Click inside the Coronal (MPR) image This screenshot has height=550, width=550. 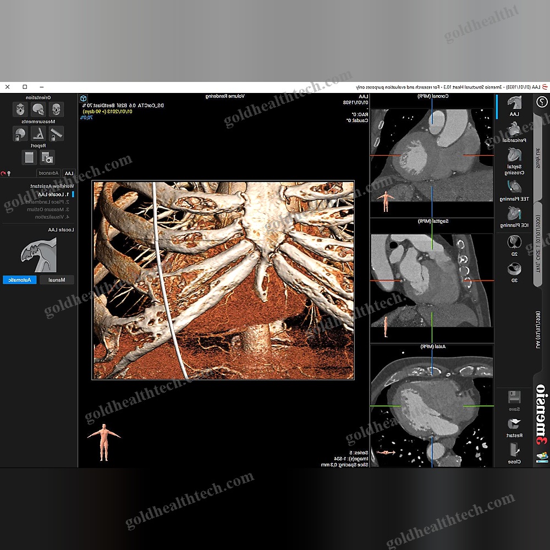(x=432, y=155)
